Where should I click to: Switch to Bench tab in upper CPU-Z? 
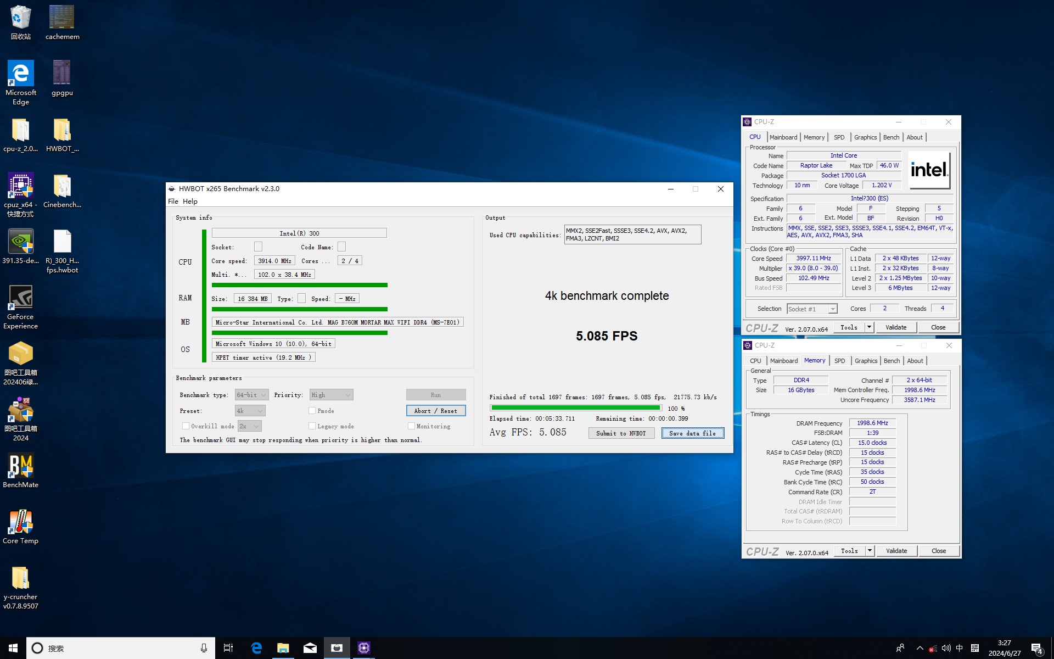(891, 137)
